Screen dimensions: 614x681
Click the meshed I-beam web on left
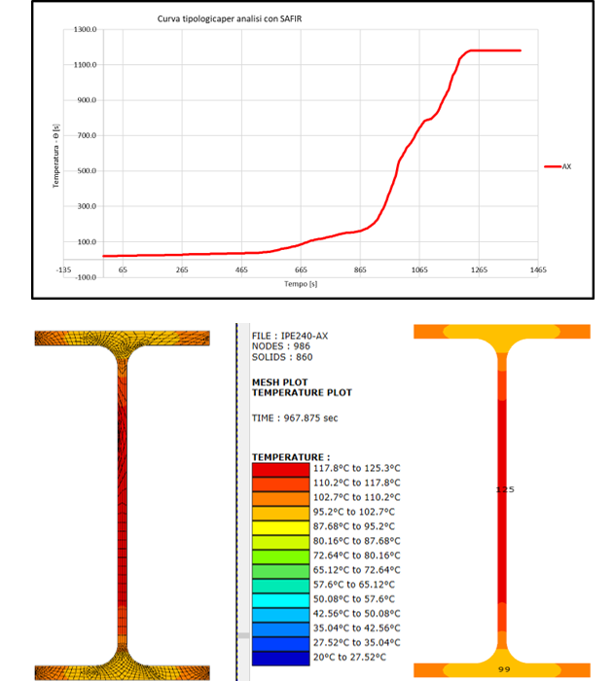click(122, 506)
